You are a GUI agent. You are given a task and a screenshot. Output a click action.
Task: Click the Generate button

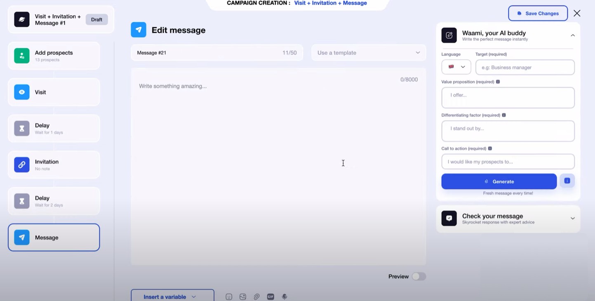pos(499,181)
